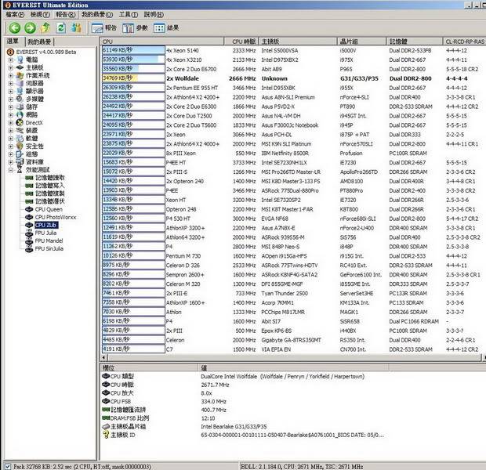This screenshot has width=486, height=470.
Task: Open the 報告(R) report menu
Action: tap(65, 15)
